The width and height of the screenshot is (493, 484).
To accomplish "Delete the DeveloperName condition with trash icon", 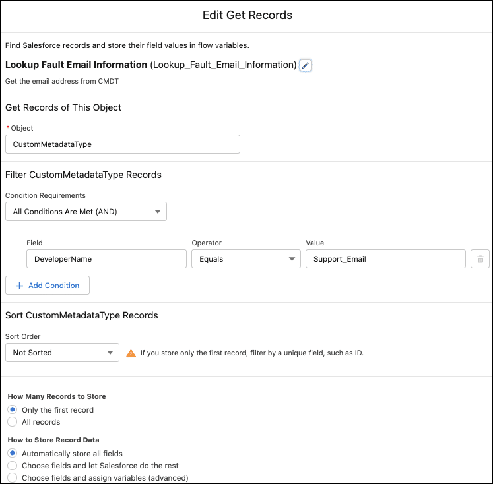I will click(x=480, y=259).
